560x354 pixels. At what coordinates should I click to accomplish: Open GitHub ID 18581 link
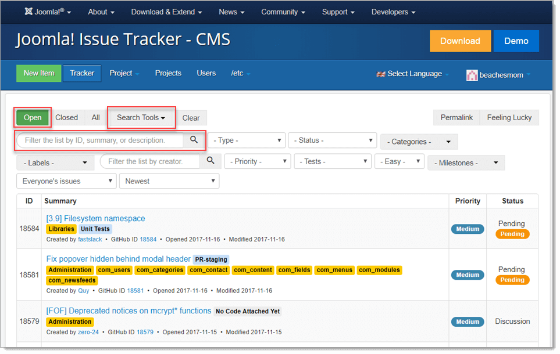[135, 291]
